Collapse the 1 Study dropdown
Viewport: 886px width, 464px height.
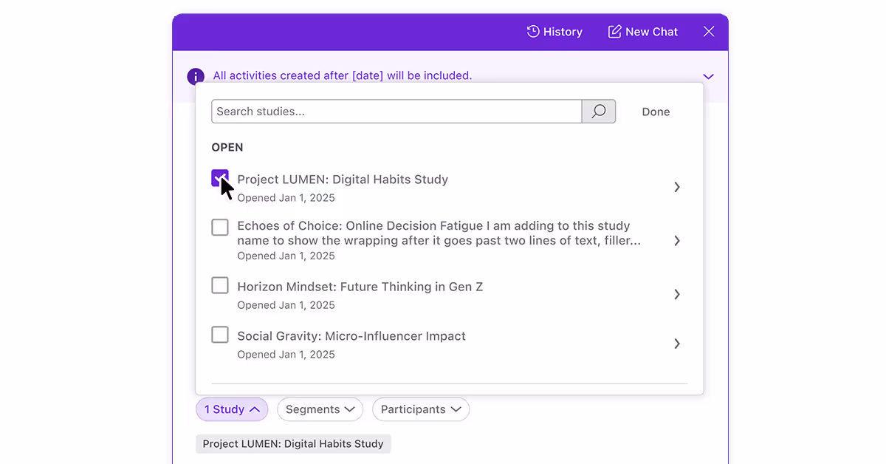[x=232, y=409]
